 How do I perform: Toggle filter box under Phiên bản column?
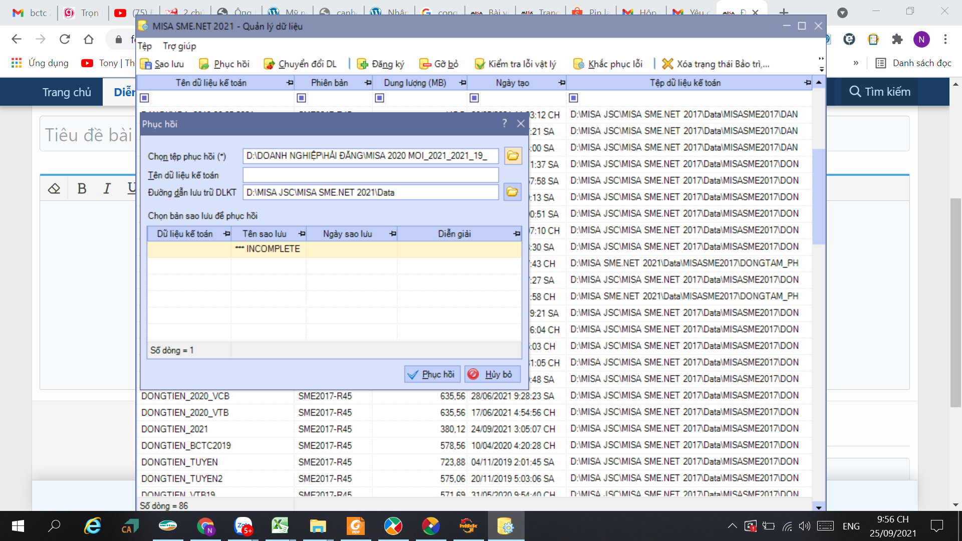tap(301, 98)
